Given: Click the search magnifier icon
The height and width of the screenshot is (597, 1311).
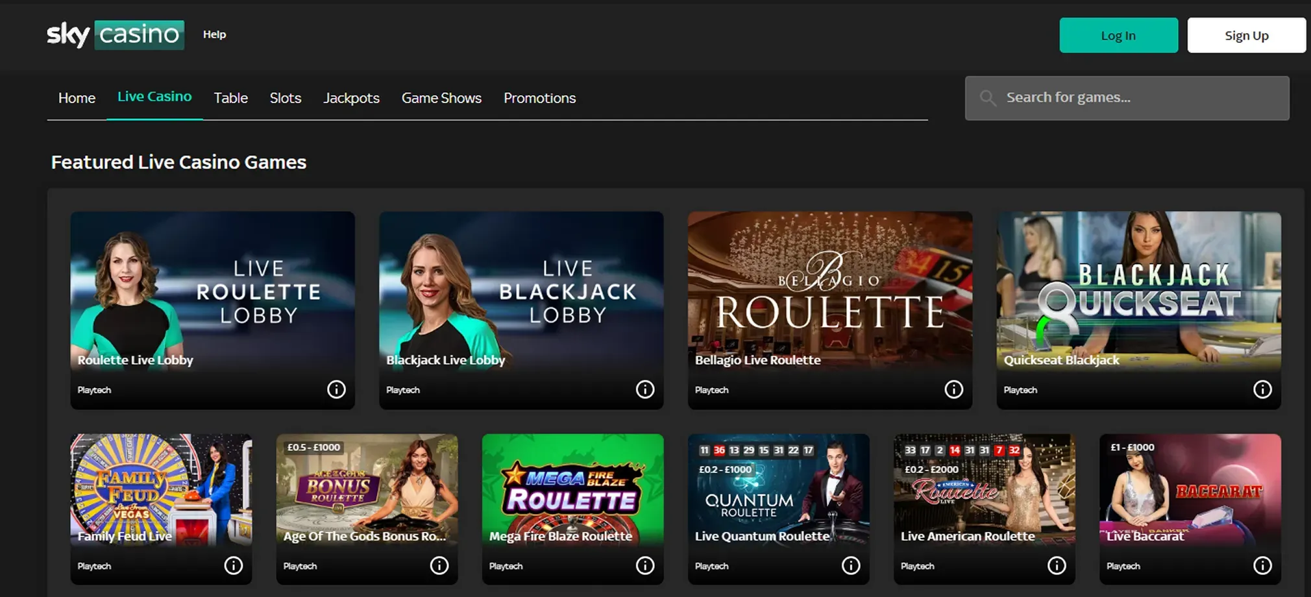Looking at the screenshot, I should pyautogui.click(x=988, y=98).
